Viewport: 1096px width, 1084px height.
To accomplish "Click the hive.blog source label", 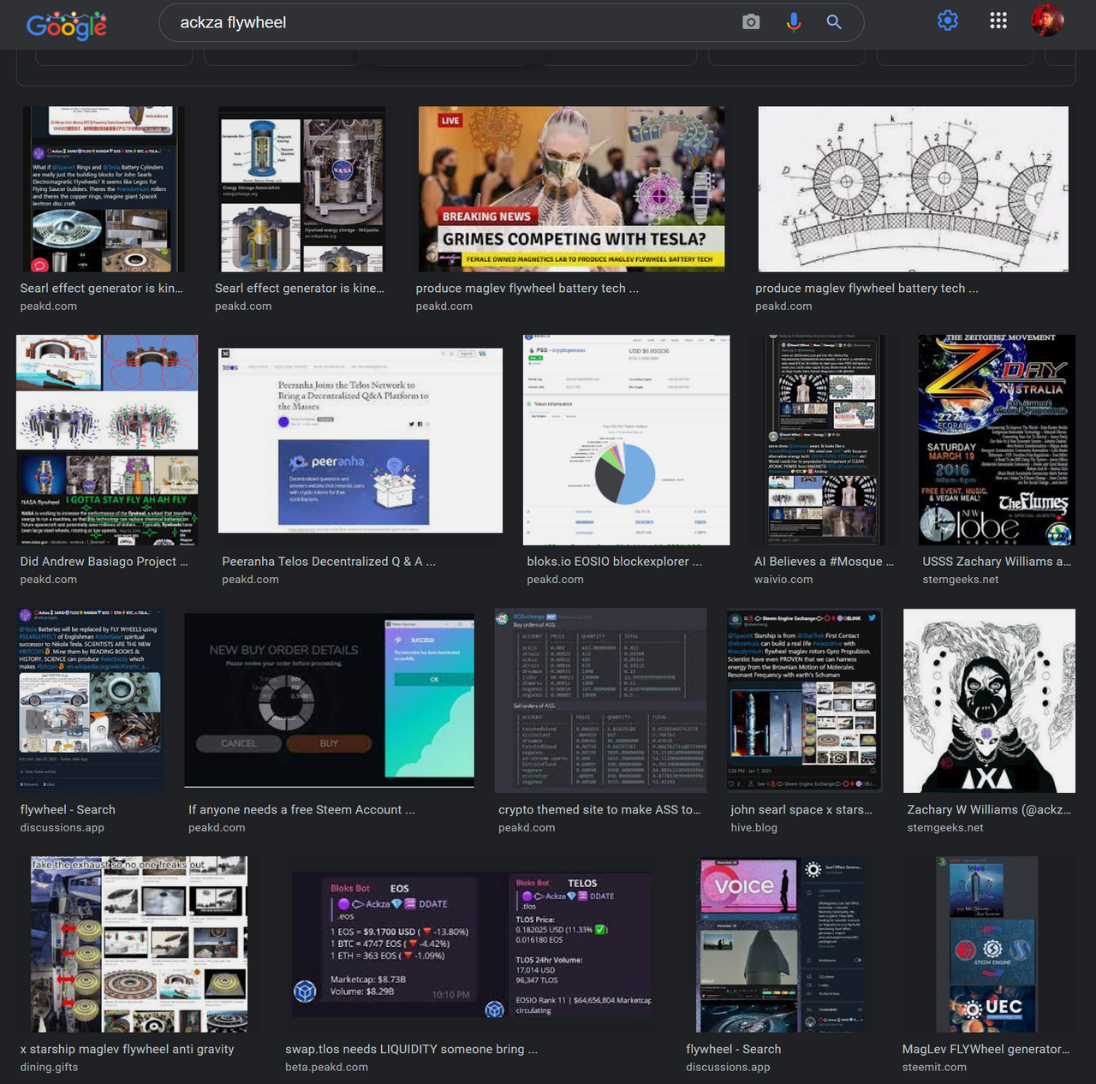I will click(753, 828).
